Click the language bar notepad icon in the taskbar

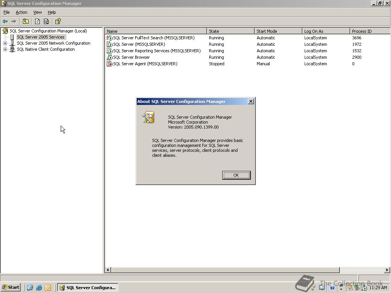coord(322,288)
